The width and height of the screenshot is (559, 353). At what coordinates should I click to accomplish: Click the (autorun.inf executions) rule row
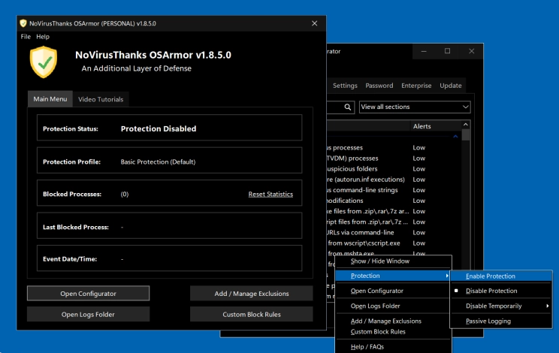click(394, 180)
